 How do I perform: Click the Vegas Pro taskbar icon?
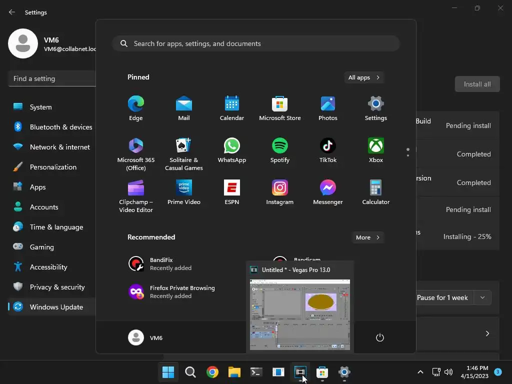[300, 372]
